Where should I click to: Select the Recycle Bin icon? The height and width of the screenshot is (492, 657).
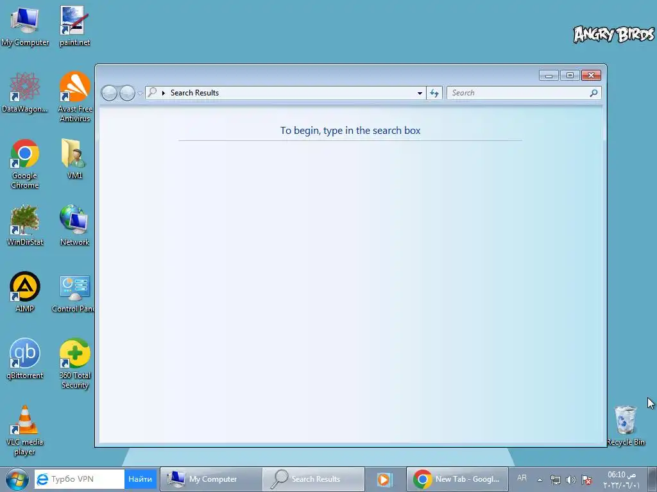point(626,425)
